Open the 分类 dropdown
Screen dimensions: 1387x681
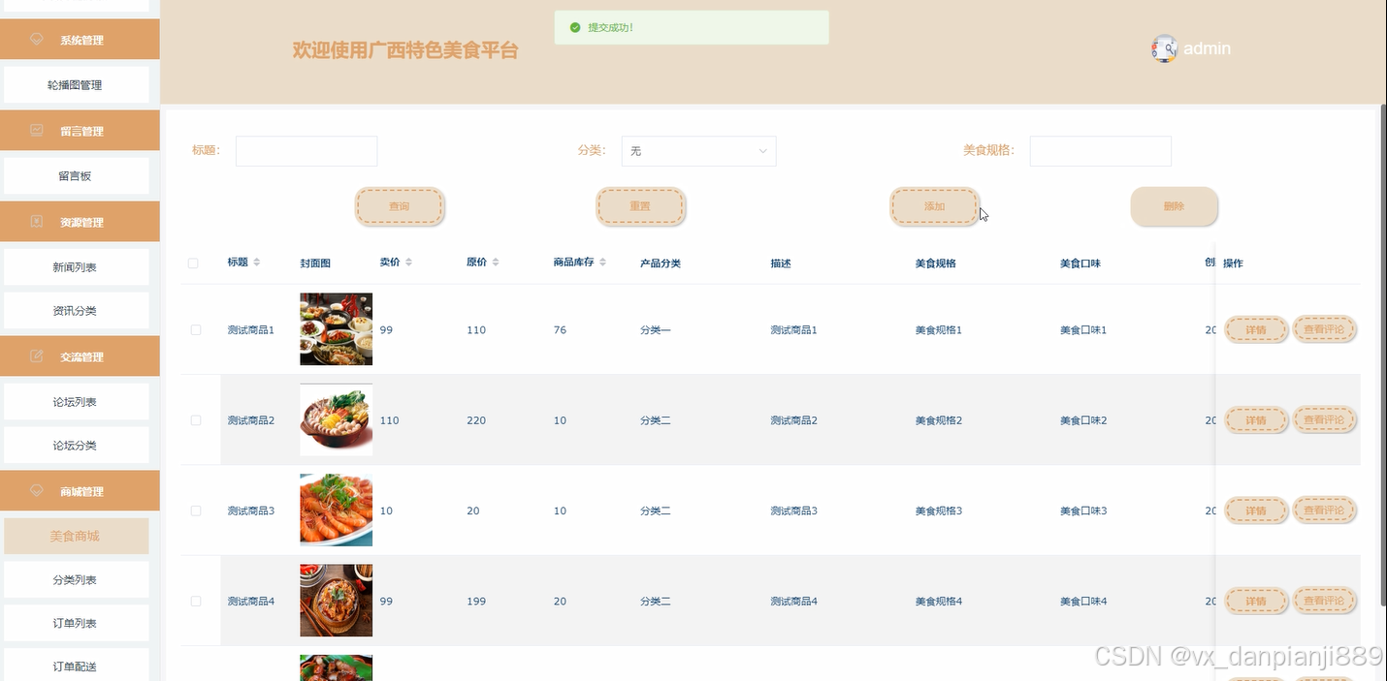tap(698, 151)
